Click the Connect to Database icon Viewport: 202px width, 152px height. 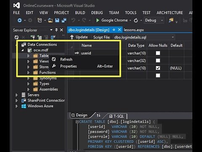(33, 37)
